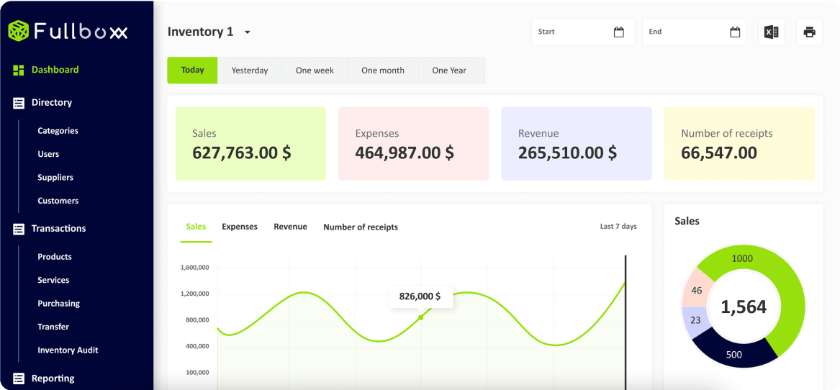Click Sales heading above donut chart

687,221
